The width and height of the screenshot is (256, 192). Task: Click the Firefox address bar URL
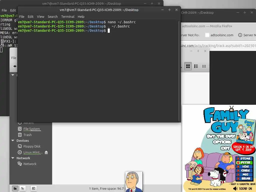218,46
